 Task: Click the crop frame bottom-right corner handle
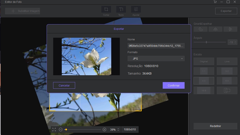(141, 110)
